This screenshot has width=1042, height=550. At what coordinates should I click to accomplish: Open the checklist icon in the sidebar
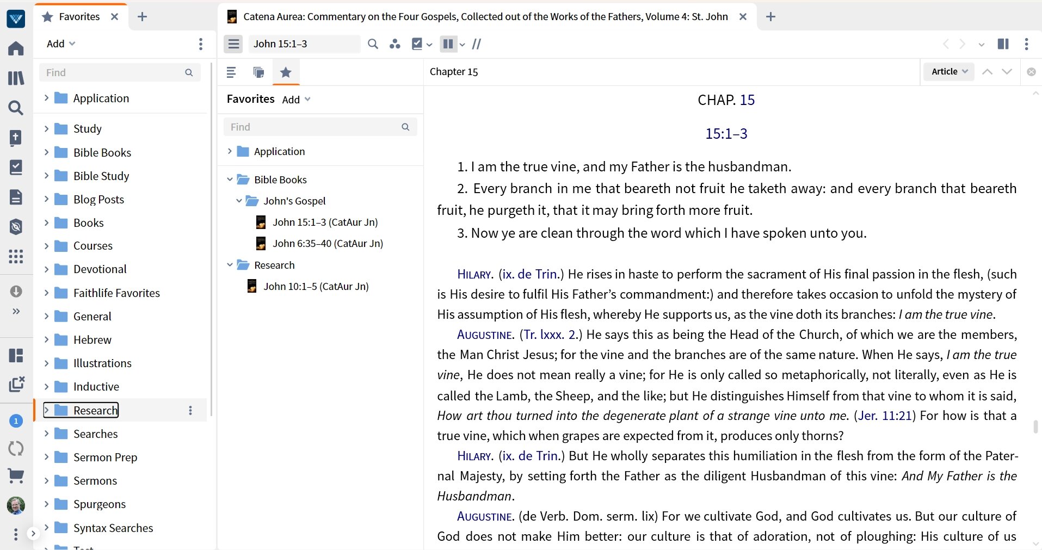coord(16,168)
